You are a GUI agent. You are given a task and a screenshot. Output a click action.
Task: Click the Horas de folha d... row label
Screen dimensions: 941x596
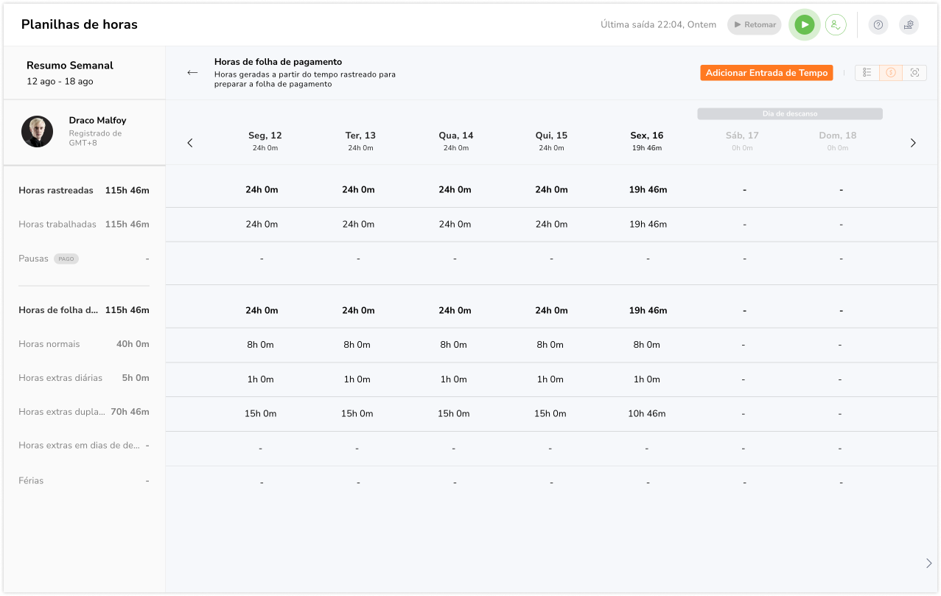click(x=58, y=310)
